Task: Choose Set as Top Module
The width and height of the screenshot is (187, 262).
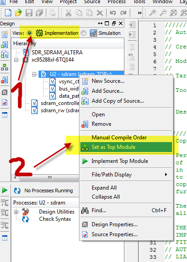Action: [126, 147]
